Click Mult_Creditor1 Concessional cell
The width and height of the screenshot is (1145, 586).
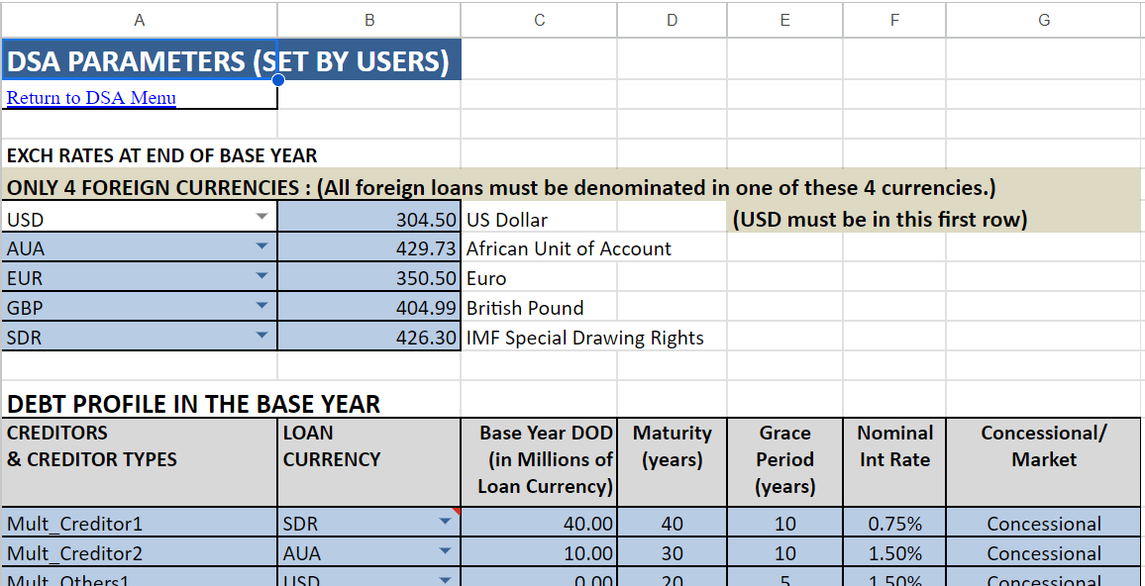[1044, 524]
